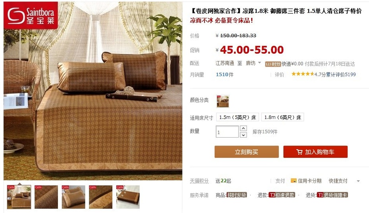Screen dimensions: 369x213
Task: Click the Saintbora brand logo
Action: click(31, 15)
